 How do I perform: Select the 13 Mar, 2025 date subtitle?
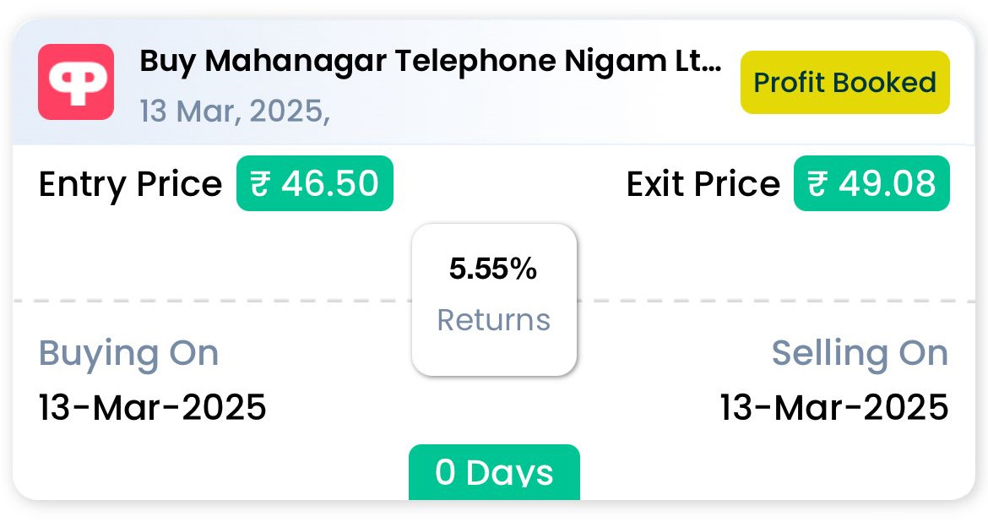tap(235, 111)
